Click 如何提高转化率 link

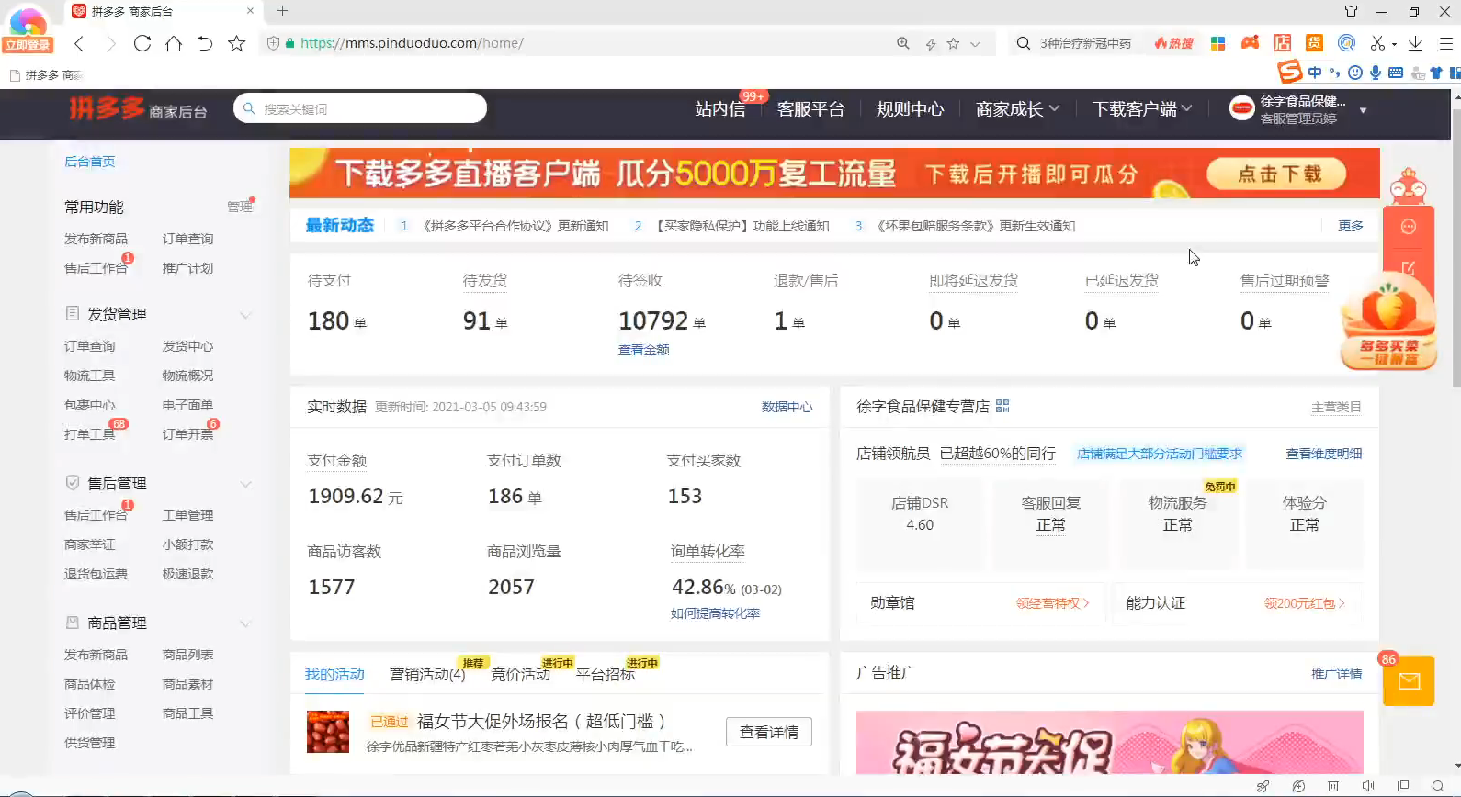click(715, 613)
